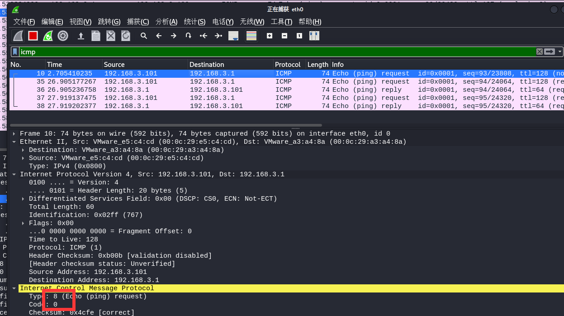This screenshot has width=564, height=316.
Task: Open the 帮助(H) menu
Action: [x=310, y=22]
